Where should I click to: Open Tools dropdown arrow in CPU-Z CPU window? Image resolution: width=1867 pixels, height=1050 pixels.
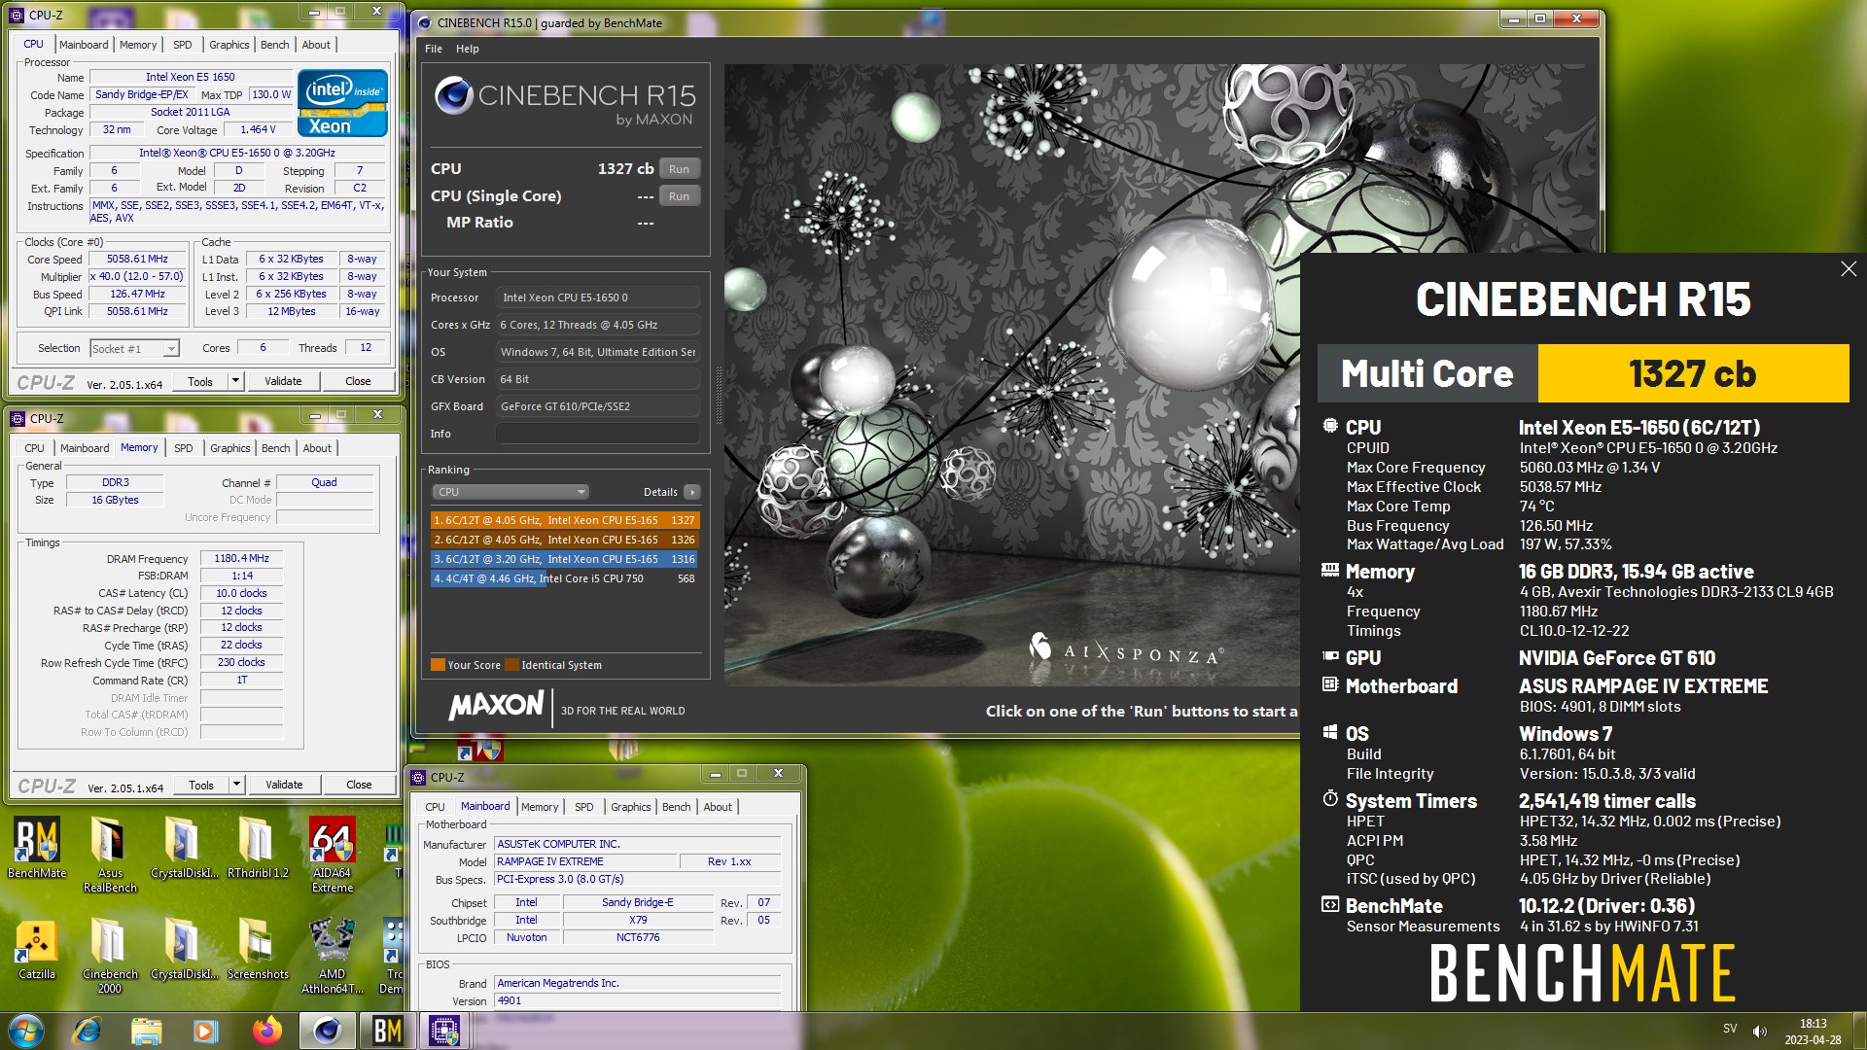[235, 381]
